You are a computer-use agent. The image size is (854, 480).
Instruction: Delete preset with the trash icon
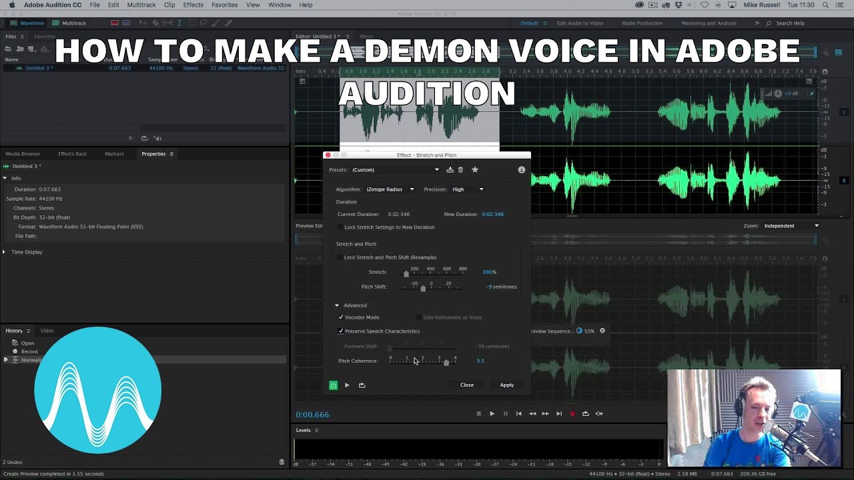[x=460, y=169]
